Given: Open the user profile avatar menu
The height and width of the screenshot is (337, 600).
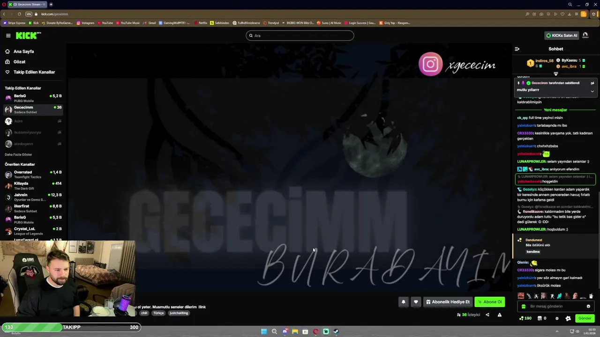Looking at the screenshot, I should pyautogui.click(x=585, y=36).
